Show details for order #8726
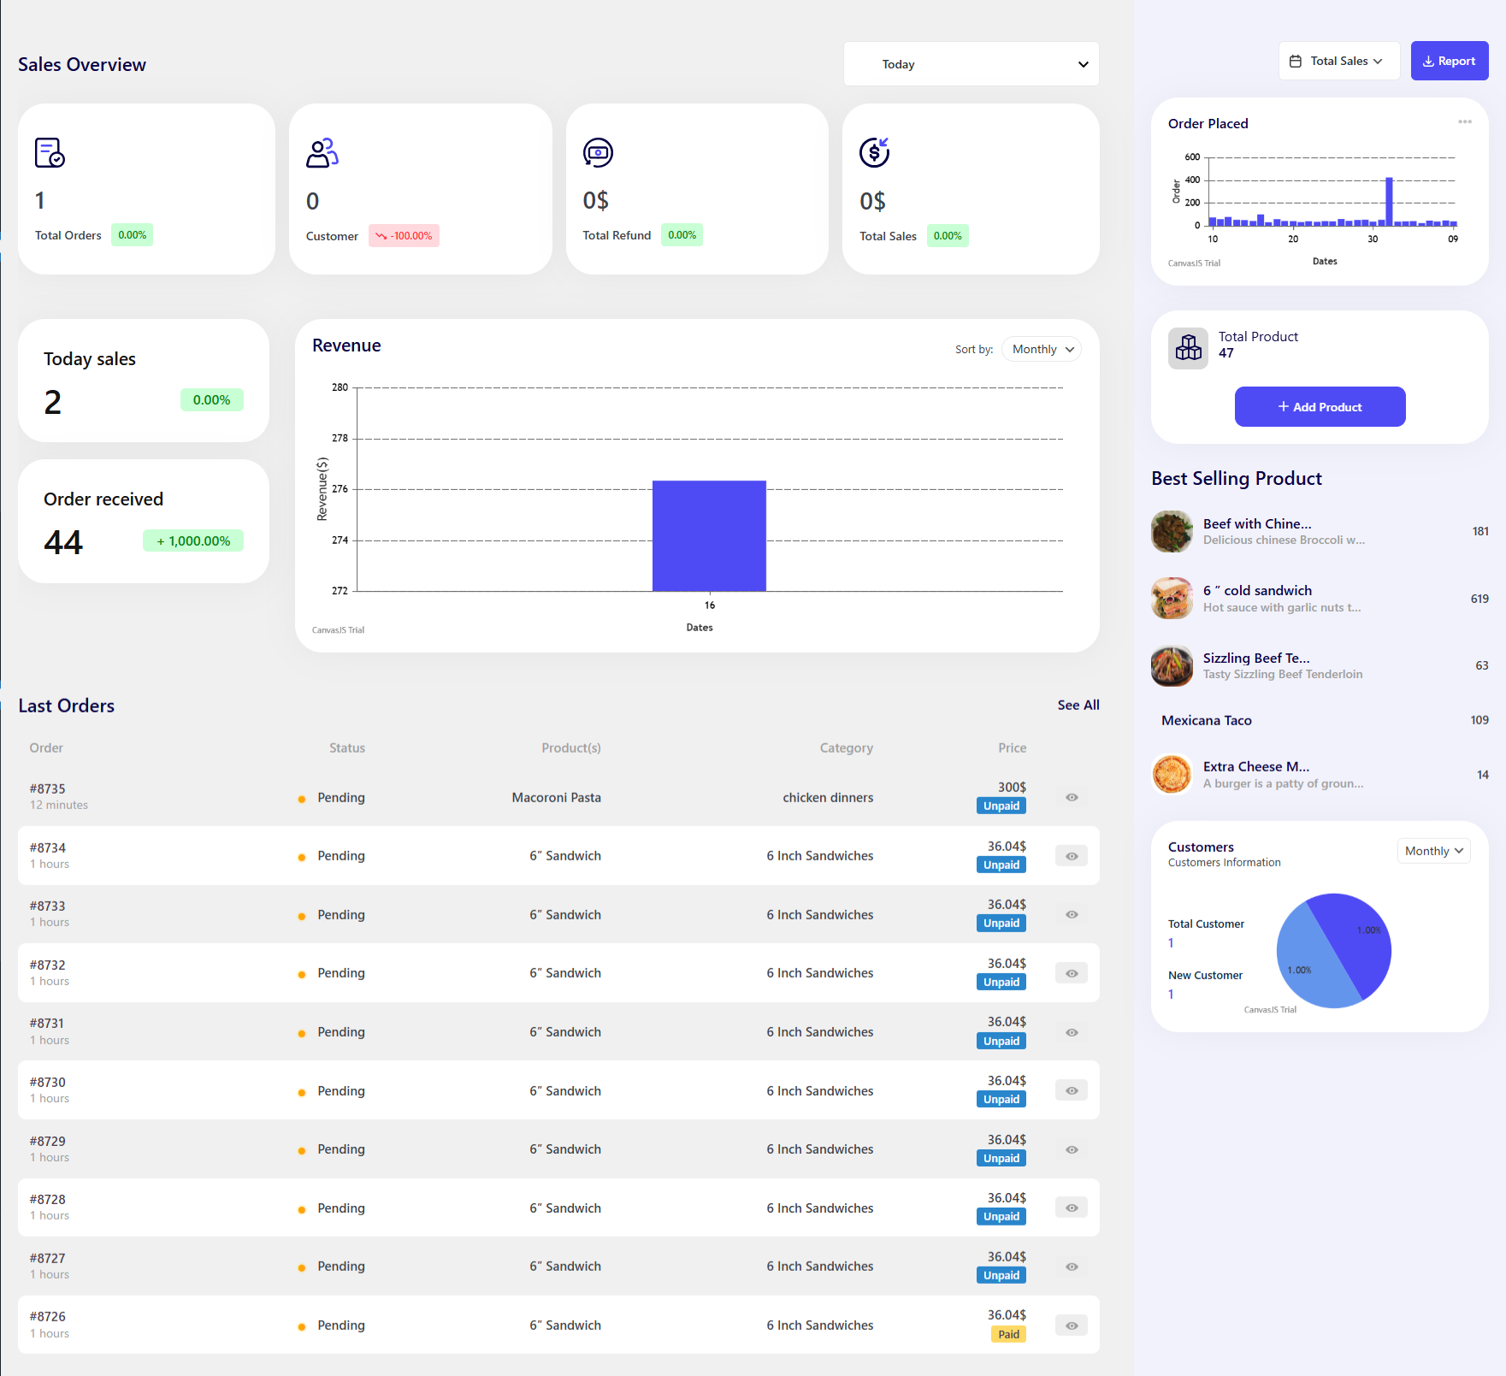The image size is (1506, 1376). point(1071,1325)
